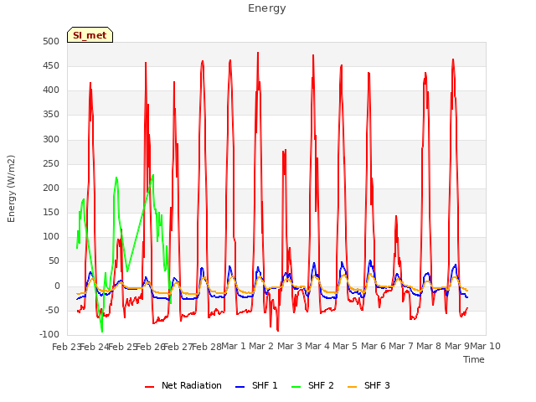Viewport: 536px width, 402px height.
Task: Click the Mar 1 x-axis tick label
Action: click(234, 346)
